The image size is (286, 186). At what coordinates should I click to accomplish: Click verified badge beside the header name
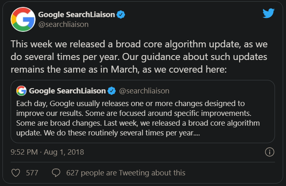pyautogui.click(x=121, y=15)
